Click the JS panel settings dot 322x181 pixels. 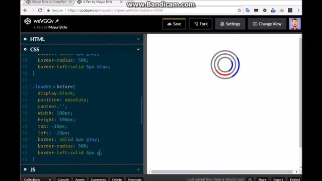pyautogui.click(x=25, y=169)
